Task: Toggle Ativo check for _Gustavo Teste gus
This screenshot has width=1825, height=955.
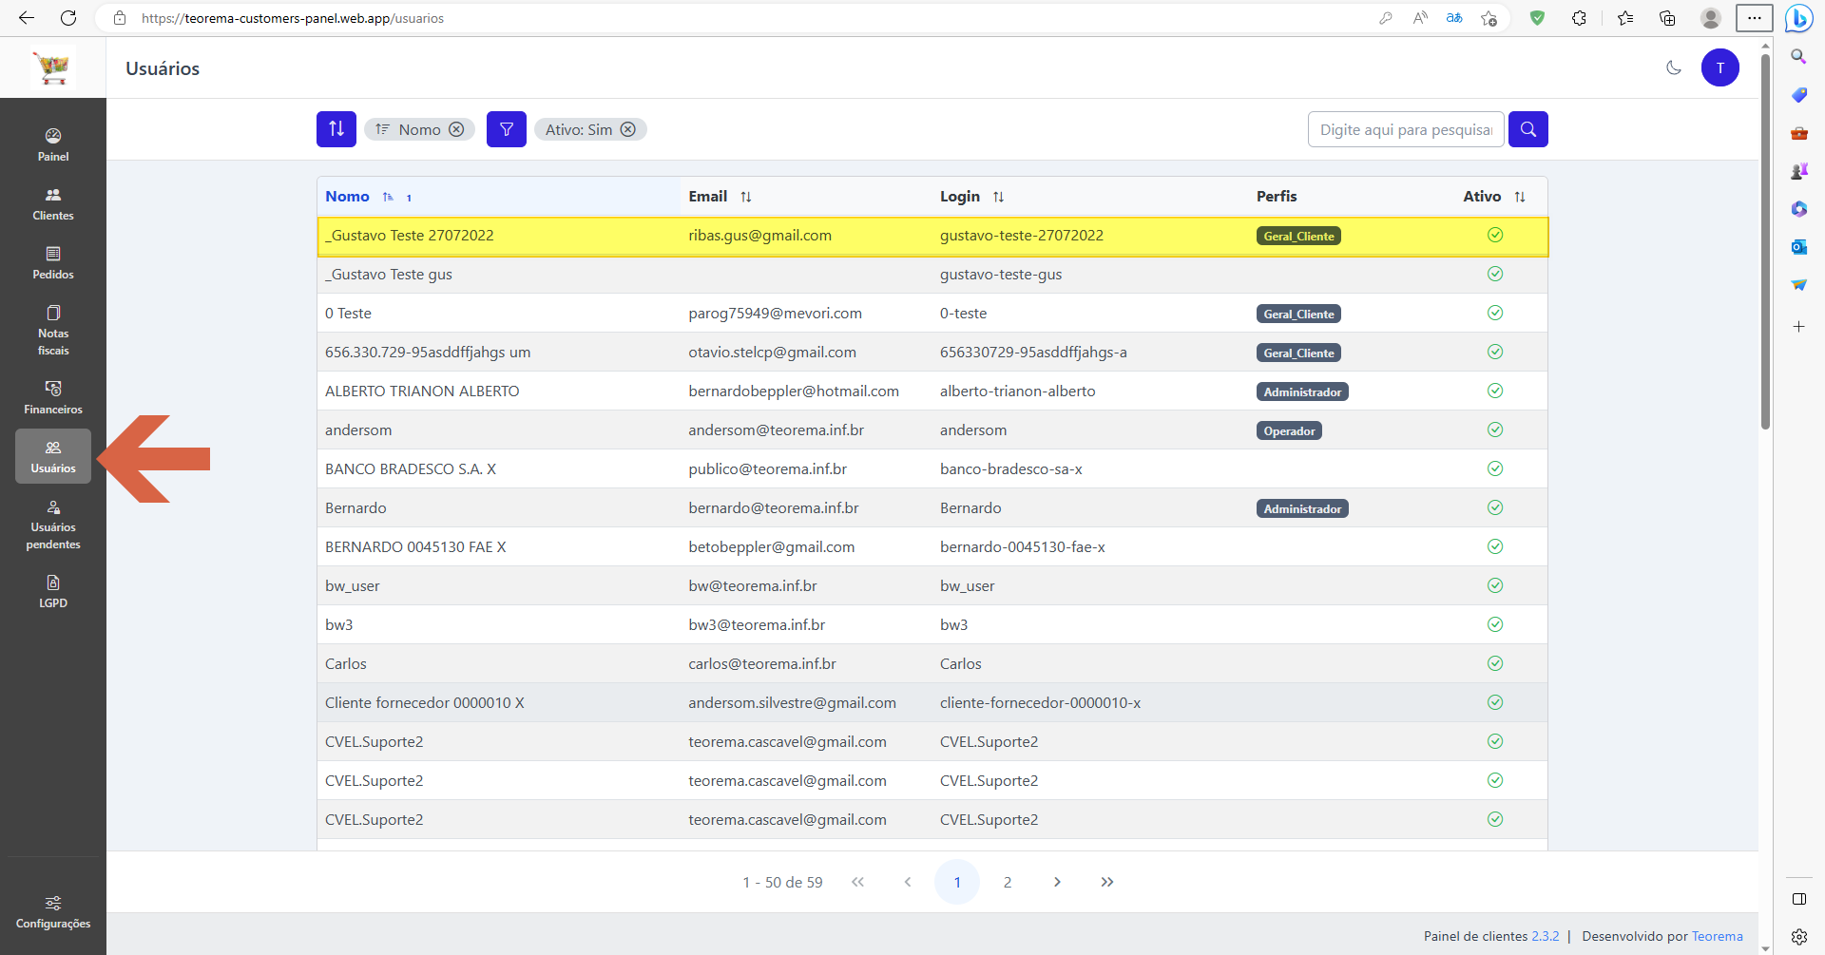Action: (x=1495, y=274)
